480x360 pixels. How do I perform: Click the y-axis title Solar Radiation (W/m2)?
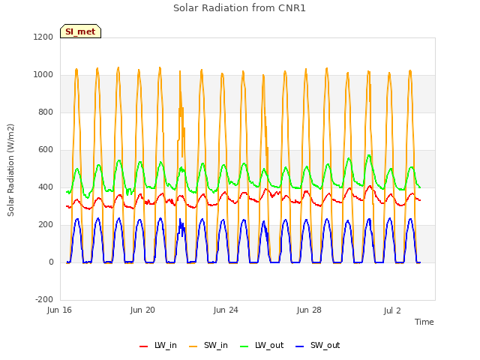10,170
